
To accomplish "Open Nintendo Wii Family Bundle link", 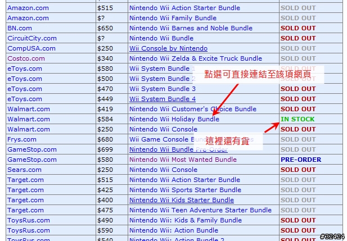I will 173,18.
